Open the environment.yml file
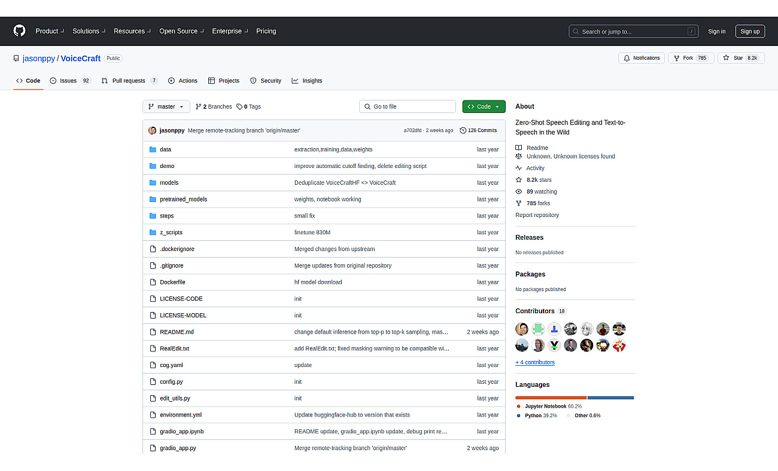The image size is (778, 471). coord(181,415)
